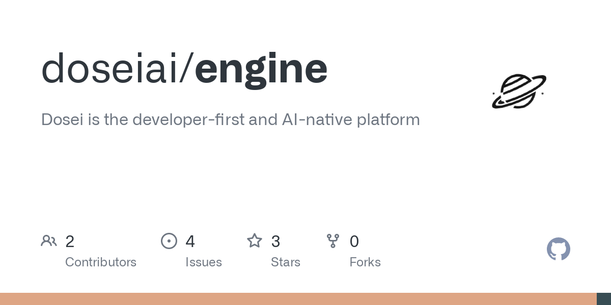Click the stars count number 3

coord(275,241)
